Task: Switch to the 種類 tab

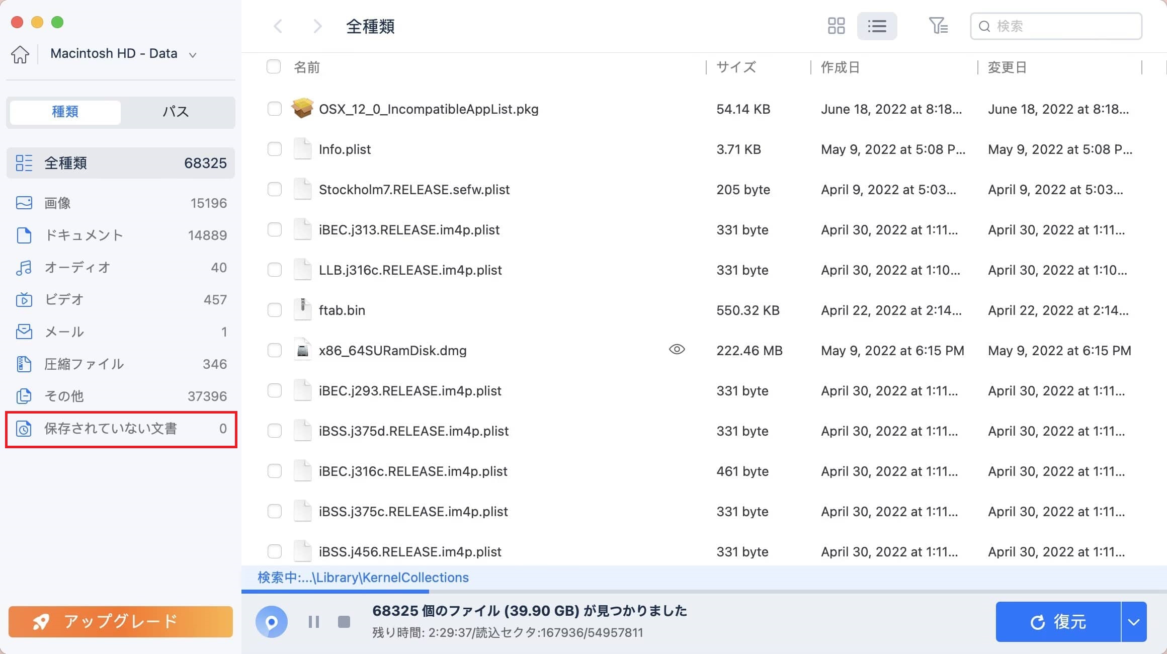Action: click(64, 112)
